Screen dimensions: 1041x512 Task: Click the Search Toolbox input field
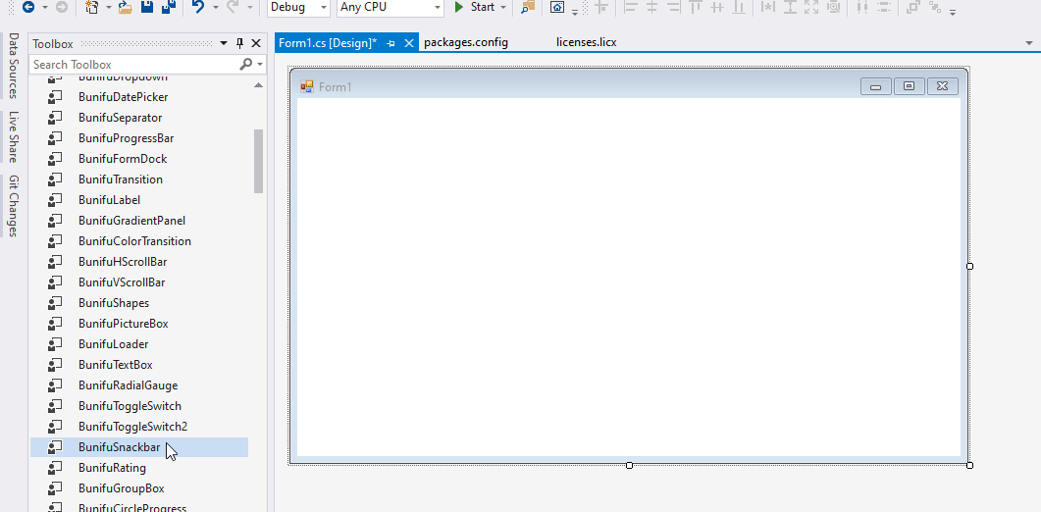135,65
